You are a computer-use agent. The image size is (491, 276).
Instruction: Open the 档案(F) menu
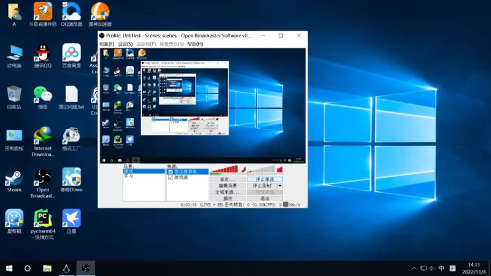(107, 44)
